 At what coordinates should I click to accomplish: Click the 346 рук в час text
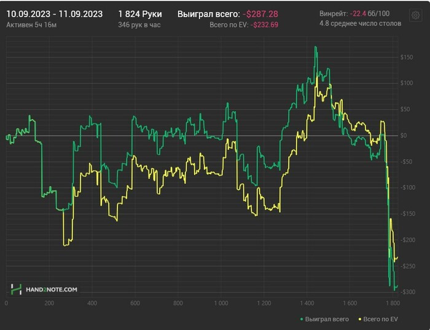pos(139,25)
